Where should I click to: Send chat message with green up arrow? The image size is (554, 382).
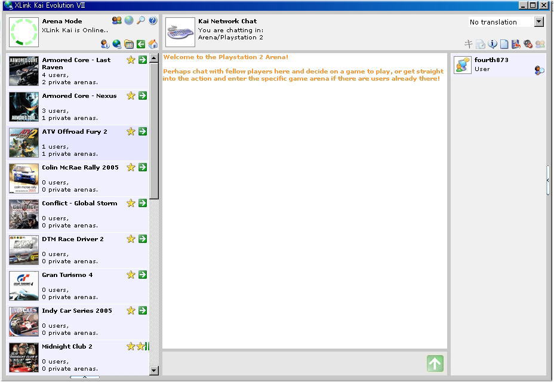pos(435,363)
